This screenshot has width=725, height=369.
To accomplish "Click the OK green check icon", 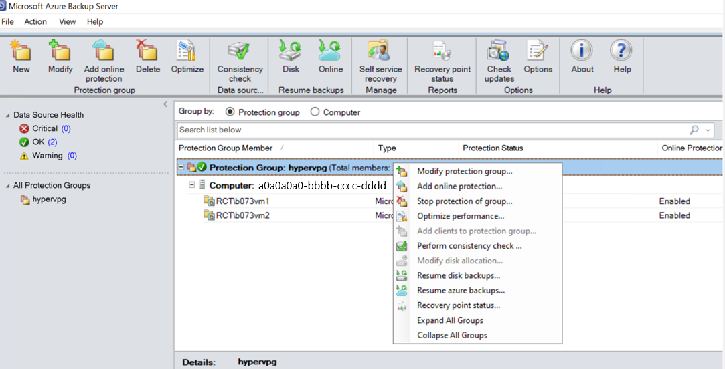I will [x=25, y=142].
